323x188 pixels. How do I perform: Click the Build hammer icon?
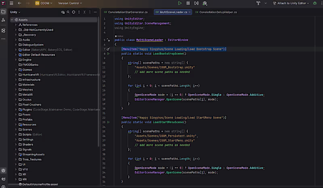(258, 3)
